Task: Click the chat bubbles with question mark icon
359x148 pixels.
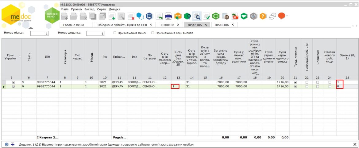Action: pyautogui.click(x=272, y=16)
